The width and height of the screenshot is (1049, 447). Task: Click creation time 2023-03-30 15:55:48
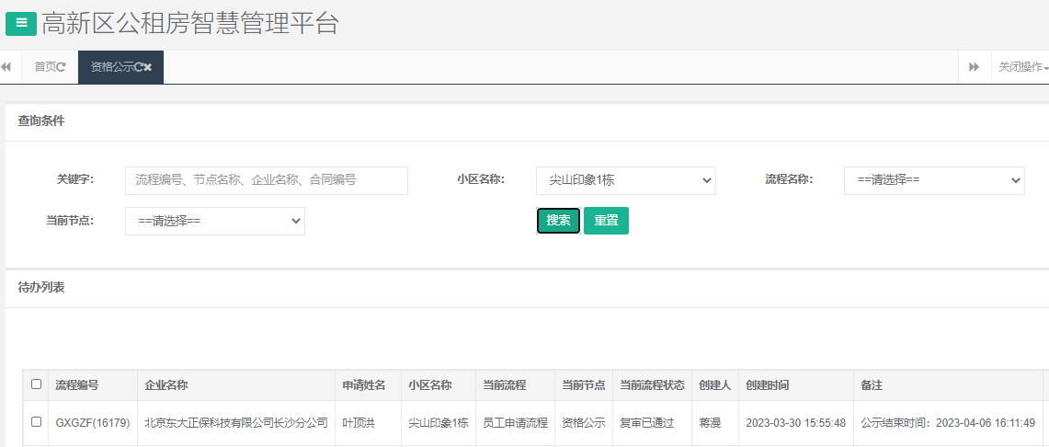(795, 423)
